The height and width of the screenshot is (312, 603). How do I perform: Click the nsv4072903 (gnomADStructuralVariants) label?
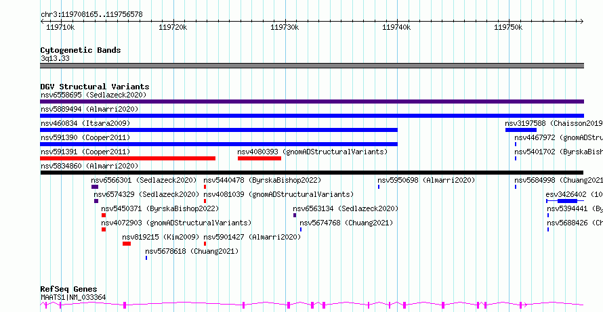(176, 223)
